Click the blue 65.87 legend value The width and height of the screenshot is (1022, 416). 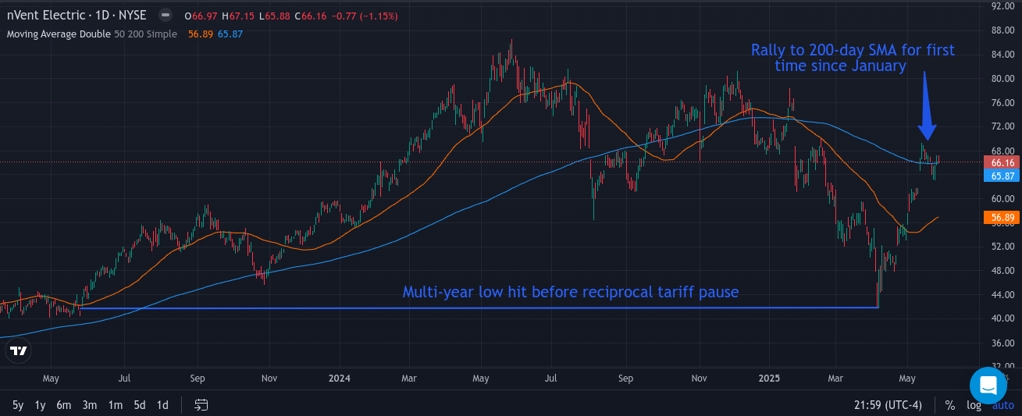(230, 34)
